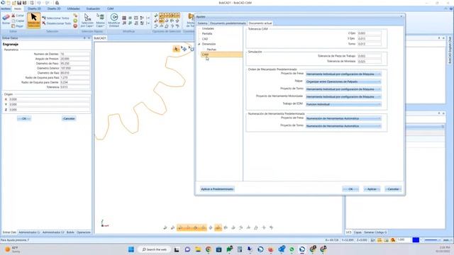Switch to Sistema tab in Ajustes dialog
Viewport: 454px width, 255px height.
[202, 23]
